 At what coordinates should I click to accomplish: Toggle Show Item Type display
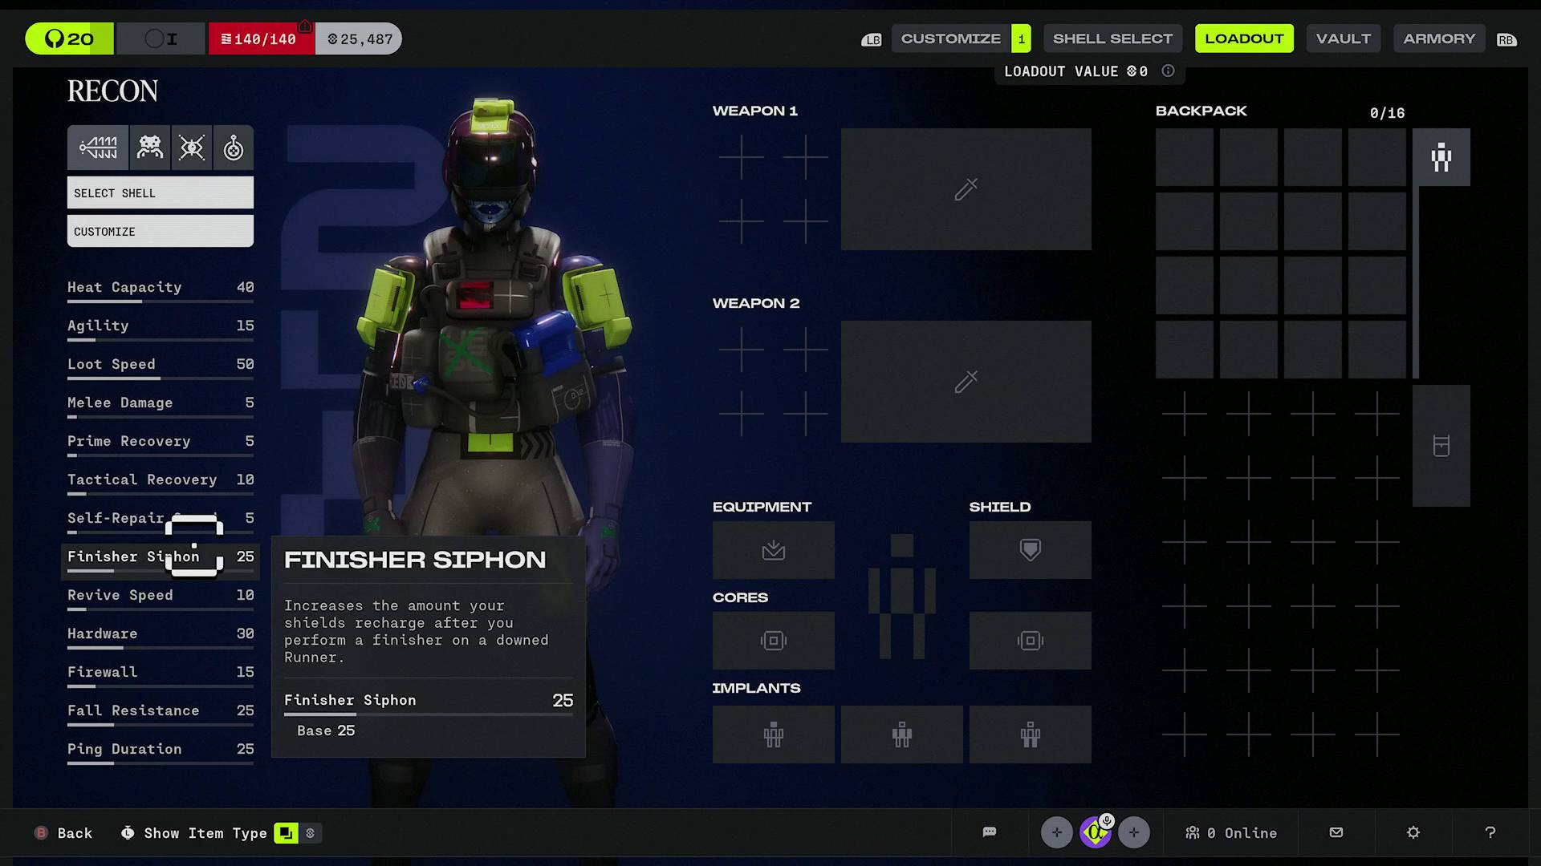pos(285,833)
